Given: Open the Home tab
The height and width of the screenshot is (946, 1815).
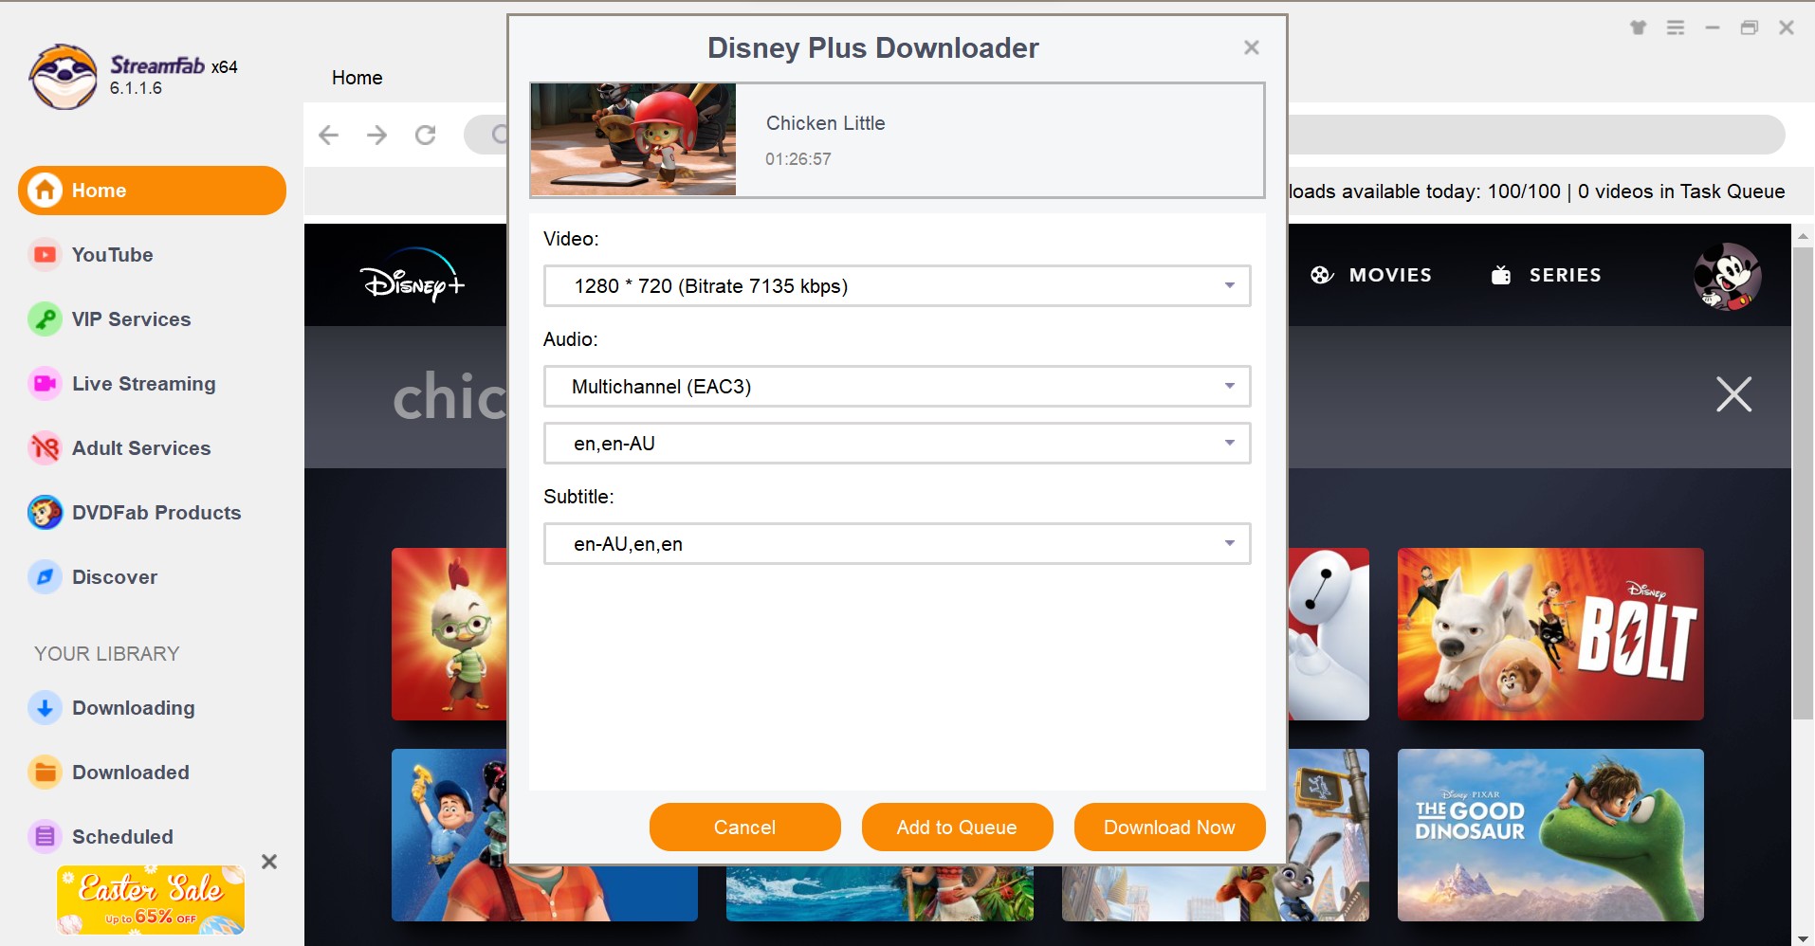Looking at the screenshot, I should click(357, 78).
